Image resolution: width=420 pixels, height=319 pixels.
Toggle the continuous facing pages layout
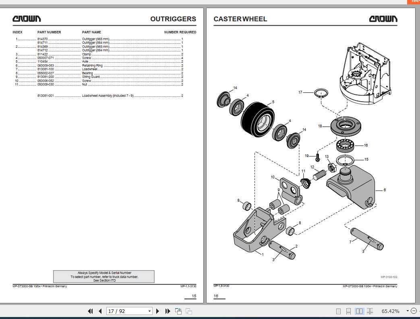tap(369, 311)
